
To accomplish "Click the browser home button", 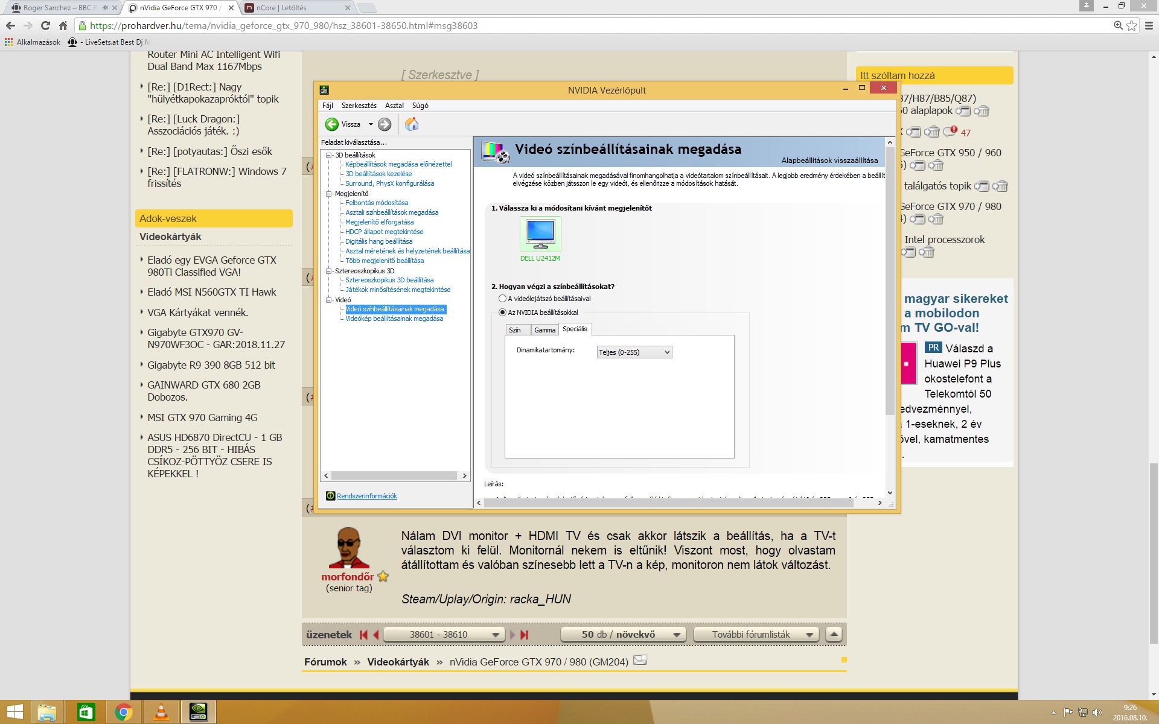I will [x=63, y=25].
